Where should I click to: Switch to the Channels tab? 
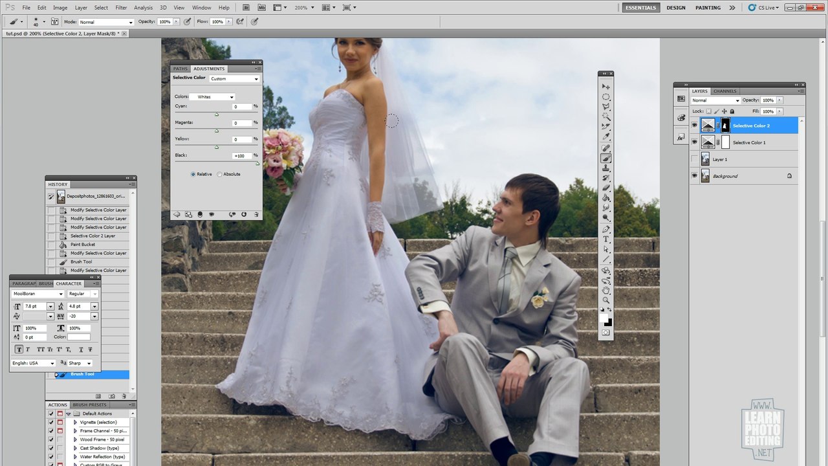click(x=724, y=91)
